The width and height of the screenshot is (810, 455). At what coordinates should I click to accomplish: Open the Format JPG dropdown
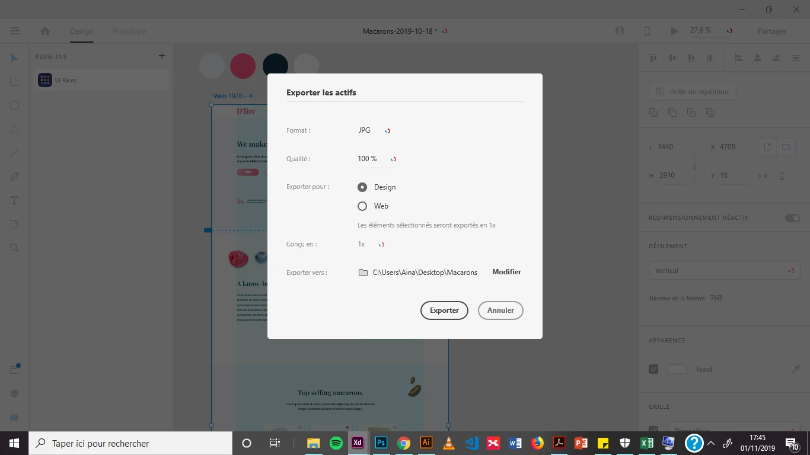tap(374, 130)
